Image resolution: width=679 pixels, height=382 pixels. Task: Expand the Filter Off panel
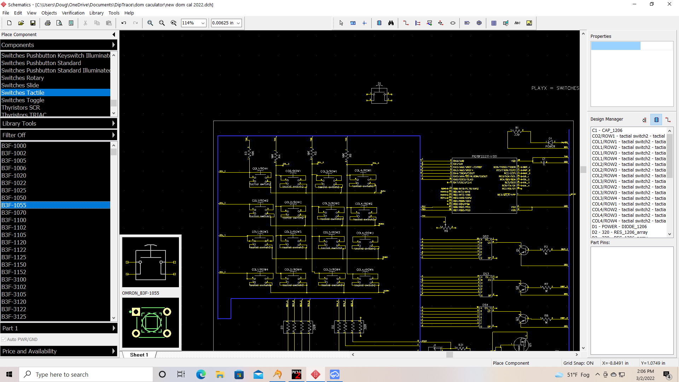59,135
